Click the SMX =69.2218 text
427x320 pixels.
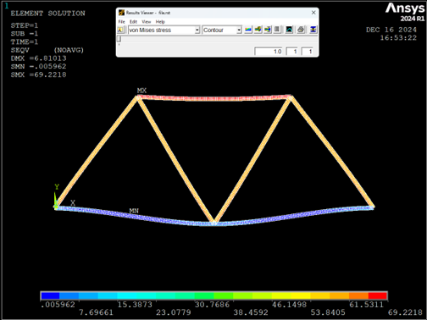(x=39, y=74)
